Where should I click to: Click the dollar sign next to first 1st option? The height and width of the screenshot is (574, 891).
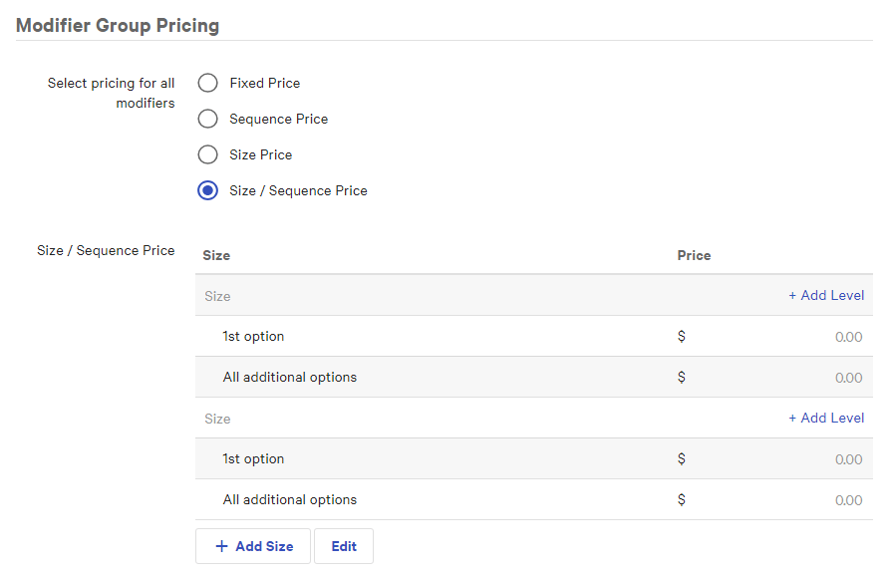[x=682, y=337]
